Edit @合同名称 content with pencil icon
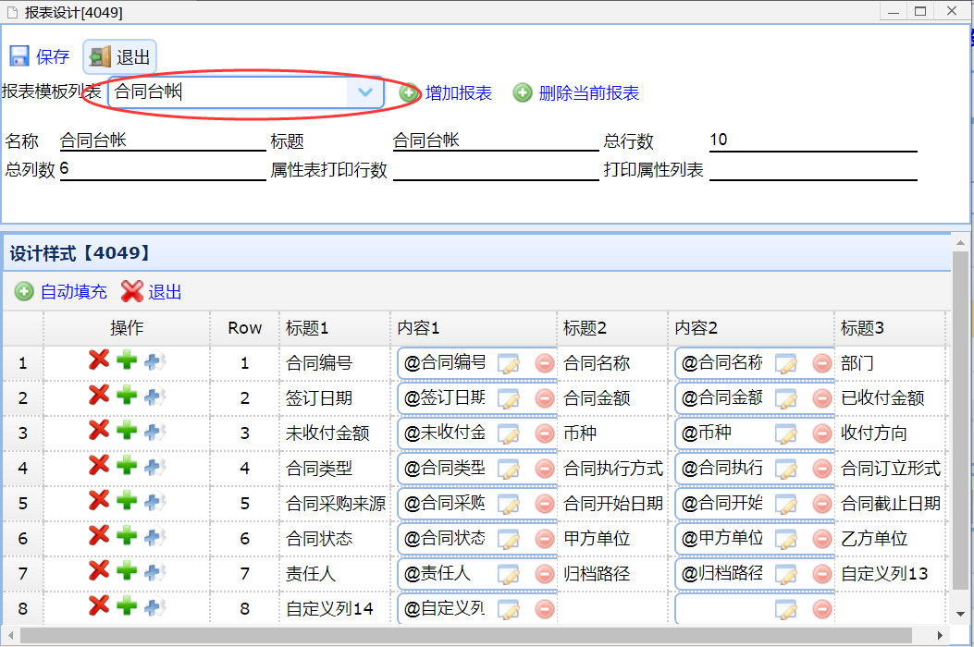Image resolution: width=974 pixels, height=647 pixels. pos(786,364)
